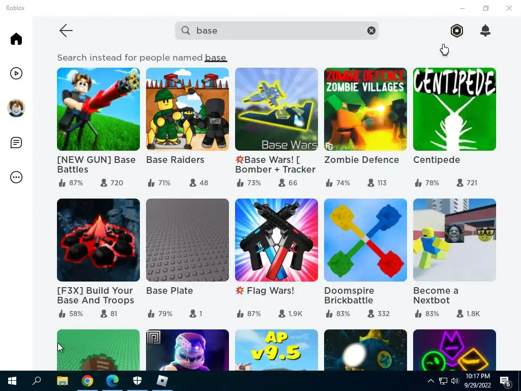
Task: Click the 'Base Wars! [ Bomber + Tracker' title
Action: [275, 164]
